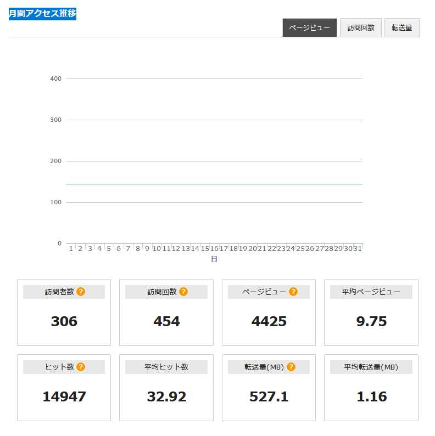This screenshot has width=435, height=436.
Task: Click day 1 on chart x-axis
Action: [71, 249]
